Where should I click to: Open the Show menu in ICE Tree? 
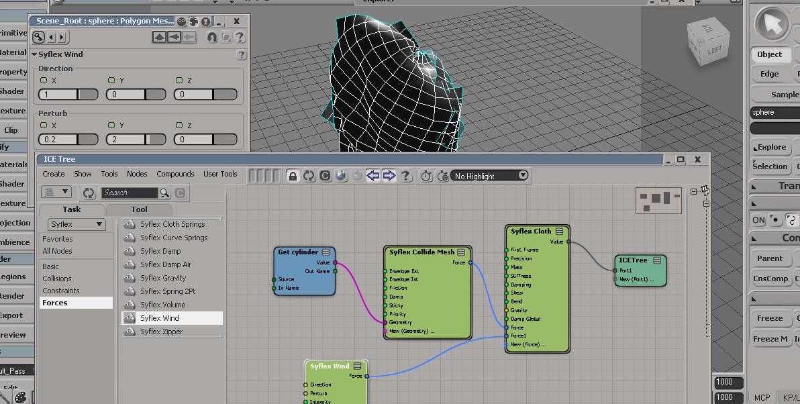click(x=83, y=174)
